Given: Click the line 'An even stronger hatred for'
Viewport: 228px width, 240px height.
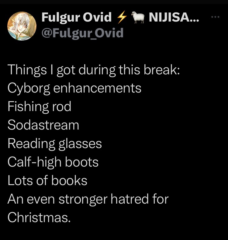Looking at the screenshot, I should pos(88,199).
